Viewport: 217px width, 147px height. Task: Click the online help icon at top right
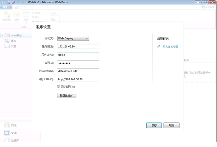click(203, 7)
